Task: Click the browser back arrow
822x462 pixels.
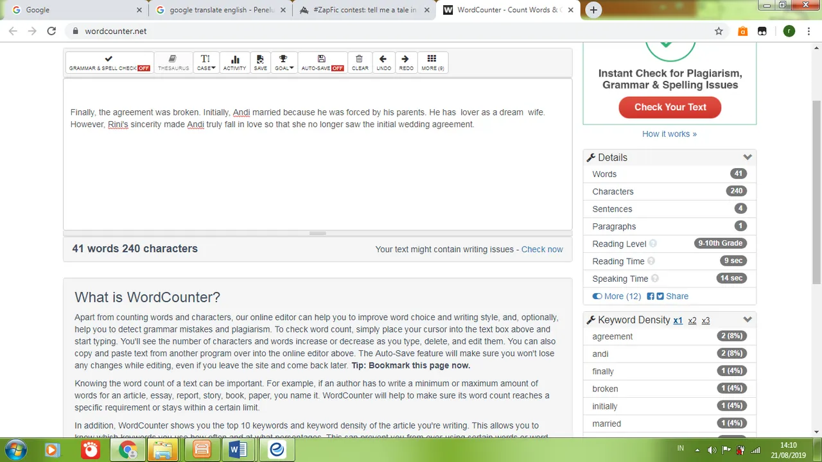Action: (13, 31)
